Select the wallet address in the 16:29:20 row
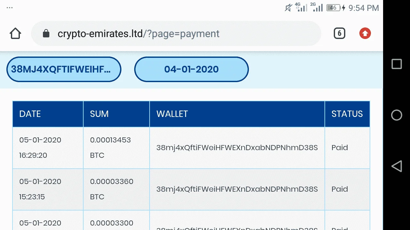The image size is (410, 230). pos(237,148)
